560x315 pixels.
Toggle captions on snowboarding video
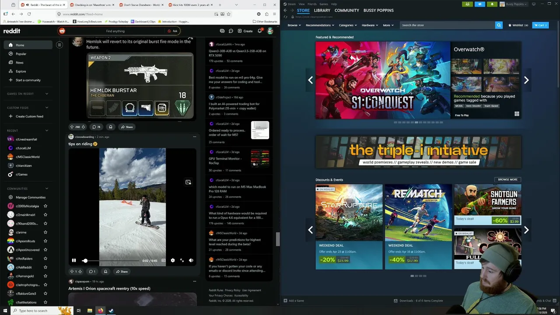[x=164, y=260]
